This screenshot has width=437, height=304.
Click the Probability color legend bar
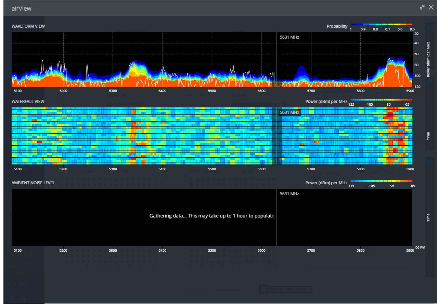click(381, 25)
